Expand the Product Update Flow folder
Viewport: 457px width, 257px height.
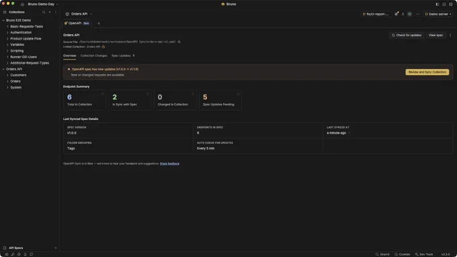pyautogui.click(x=7, y=39)
